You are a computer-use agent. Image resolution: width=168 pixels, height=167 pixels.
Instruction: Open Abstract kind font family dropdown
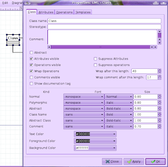point(84,109)
